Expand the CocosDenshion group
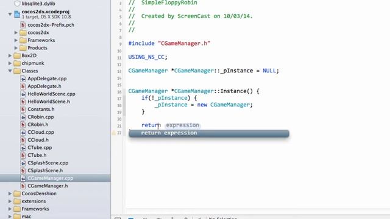Screen dimensions: 390x219 (x=10, y=193)
